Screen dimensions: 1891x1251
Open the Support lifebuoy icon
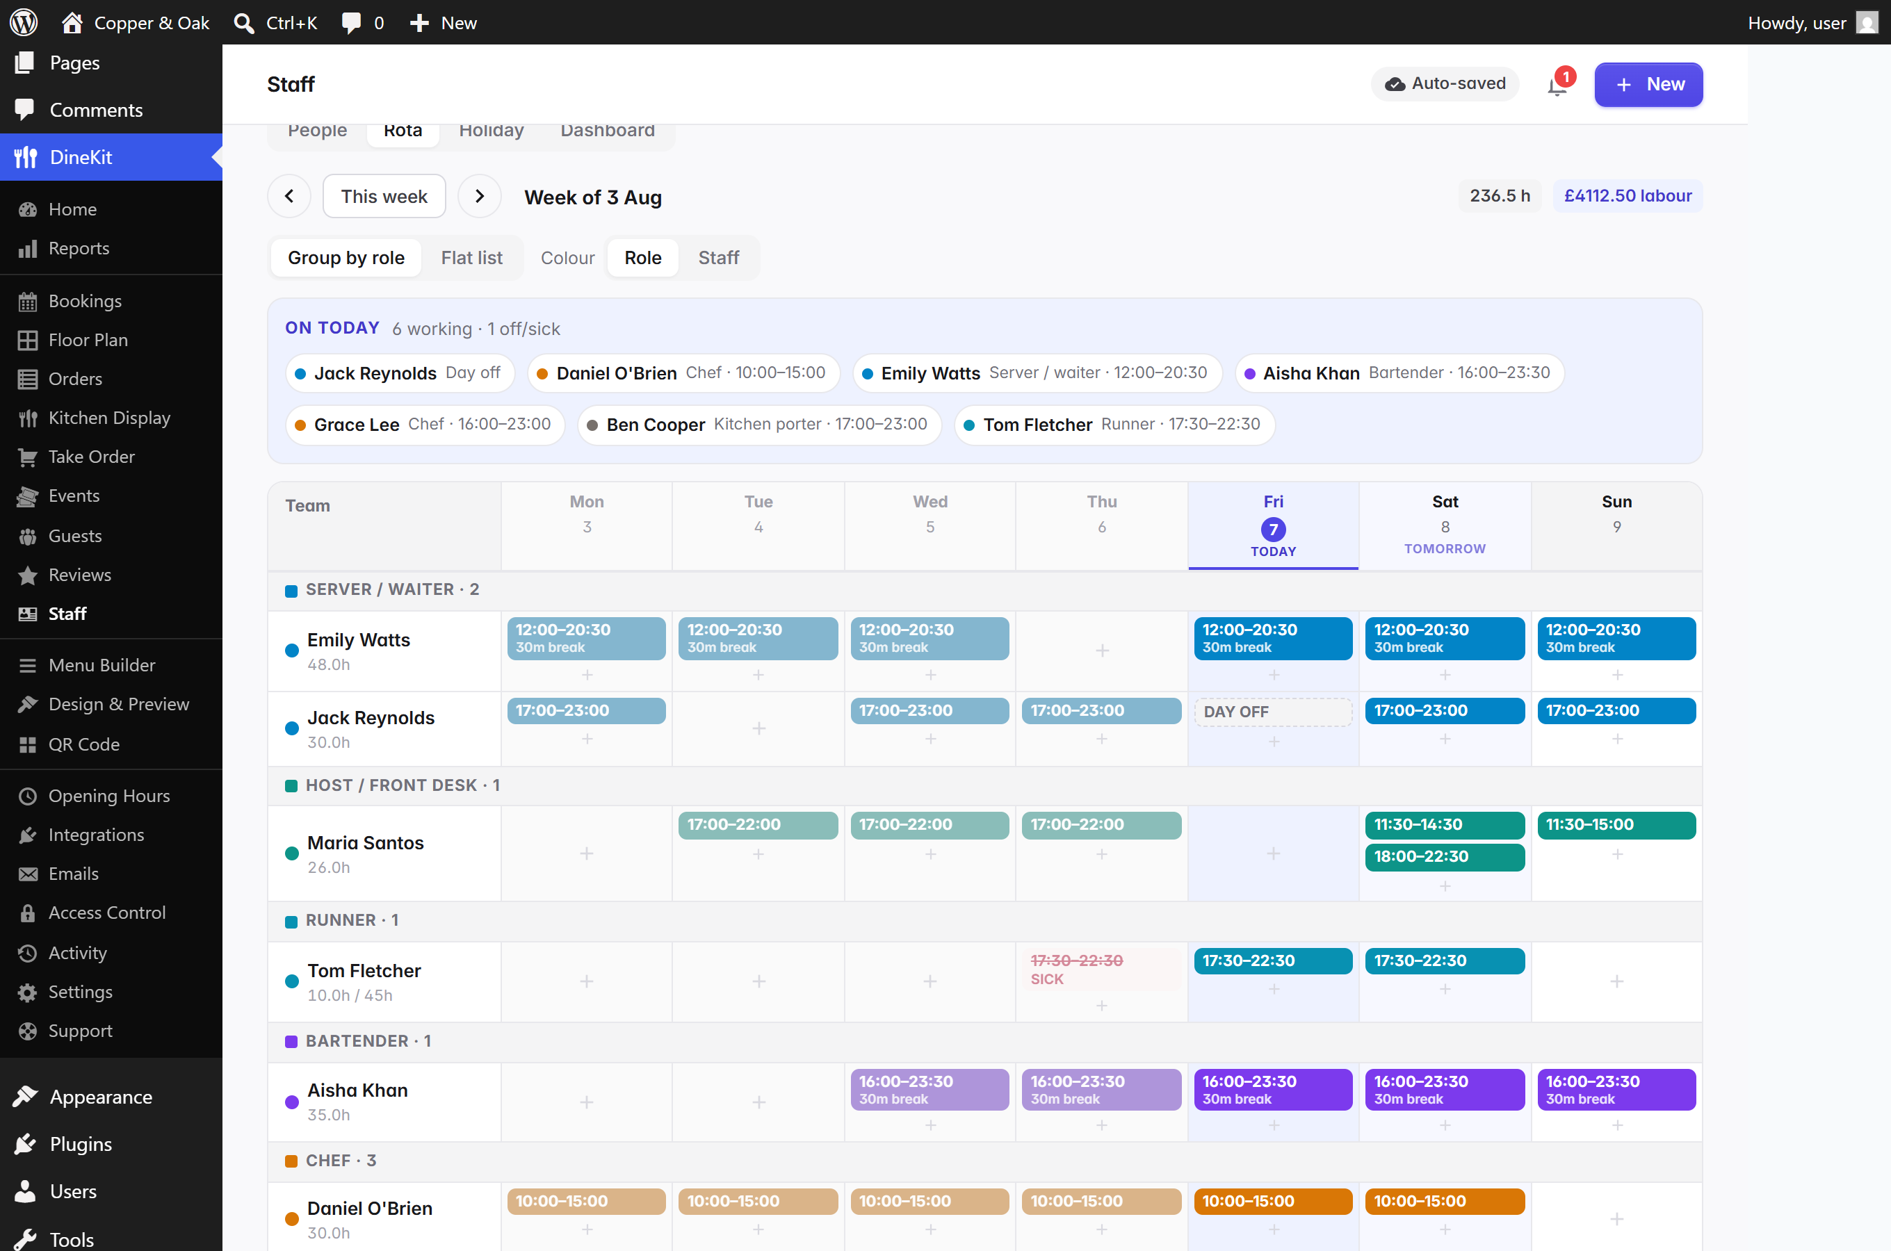coord(28,1031)
